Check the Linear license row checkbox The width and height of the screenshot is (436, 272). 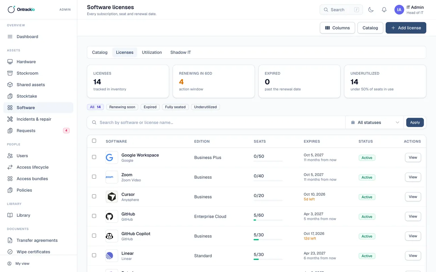click(x=94, y=255)
